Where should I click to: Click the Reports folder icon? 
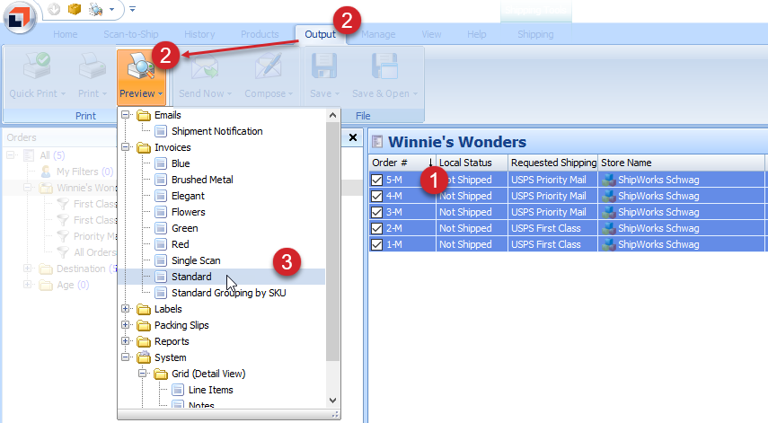pos(144,342)
